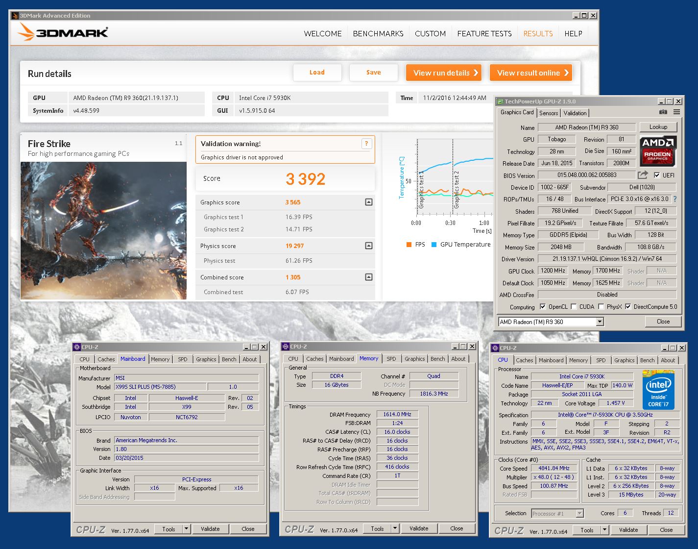The image size is (698, 549).
Task: Click the CPU-Z Mainboard window title icon
Action: [x=76, y=347]
